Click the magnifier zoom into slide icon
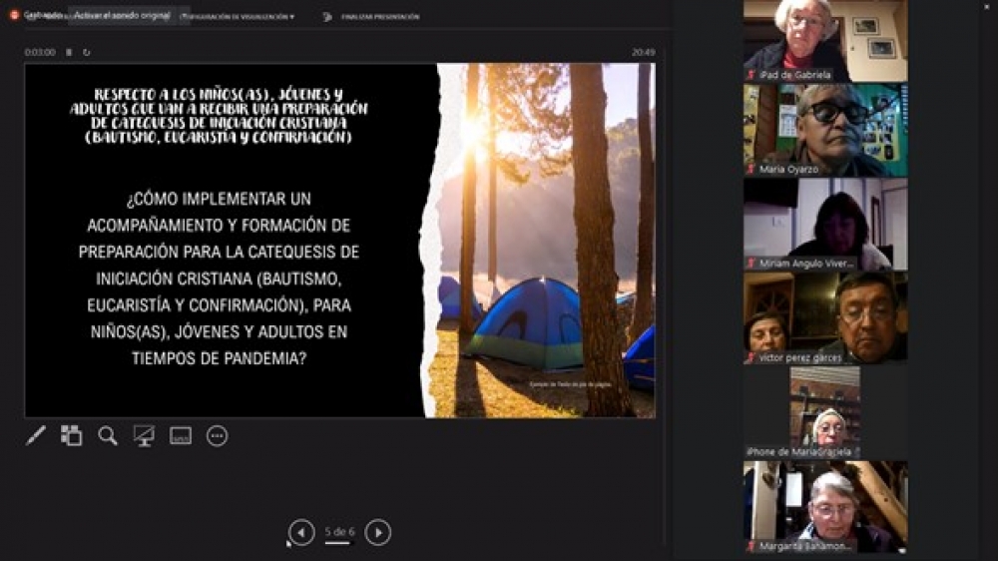The image size is (998, 561). [x=108, y=435]
